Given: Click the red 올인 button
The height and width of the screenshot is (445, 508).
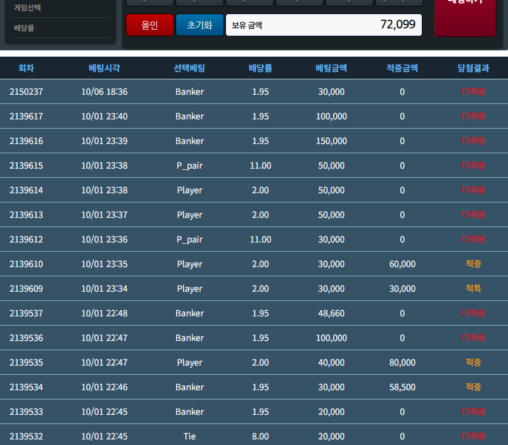Looking at the screenshot, I should coord(150,25).
